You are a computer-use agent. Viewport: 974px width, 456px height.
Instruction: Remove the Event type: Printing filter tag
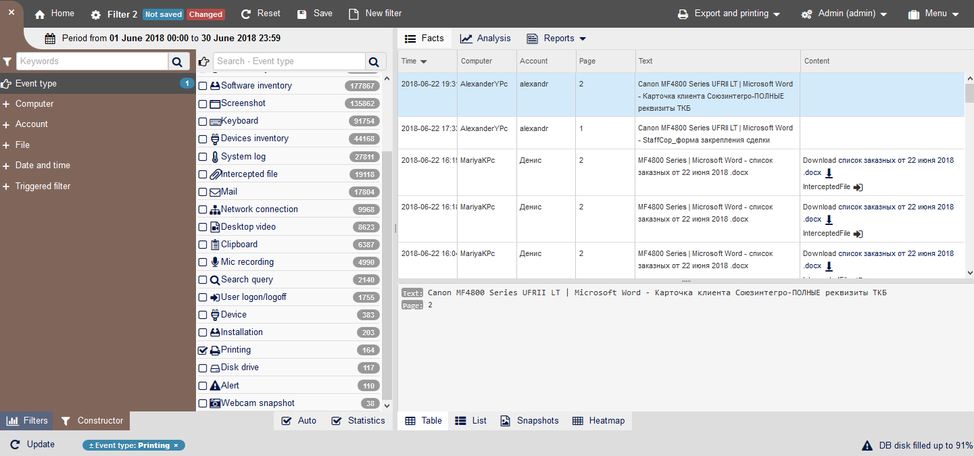[176, 446]
